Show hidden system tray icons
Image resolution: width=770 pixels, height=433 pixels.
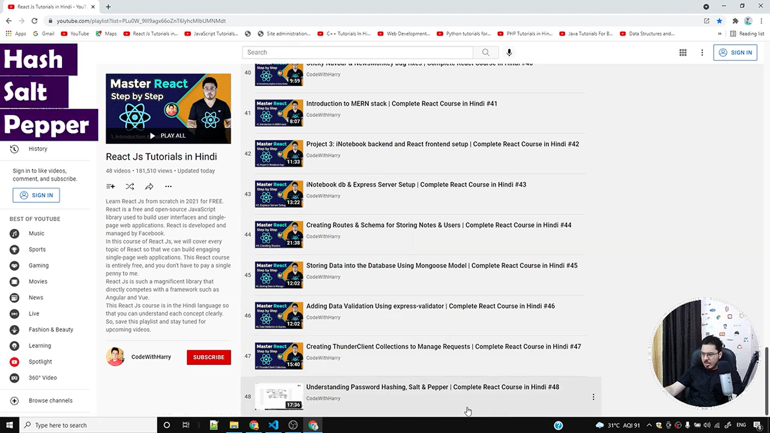point(649,425)
